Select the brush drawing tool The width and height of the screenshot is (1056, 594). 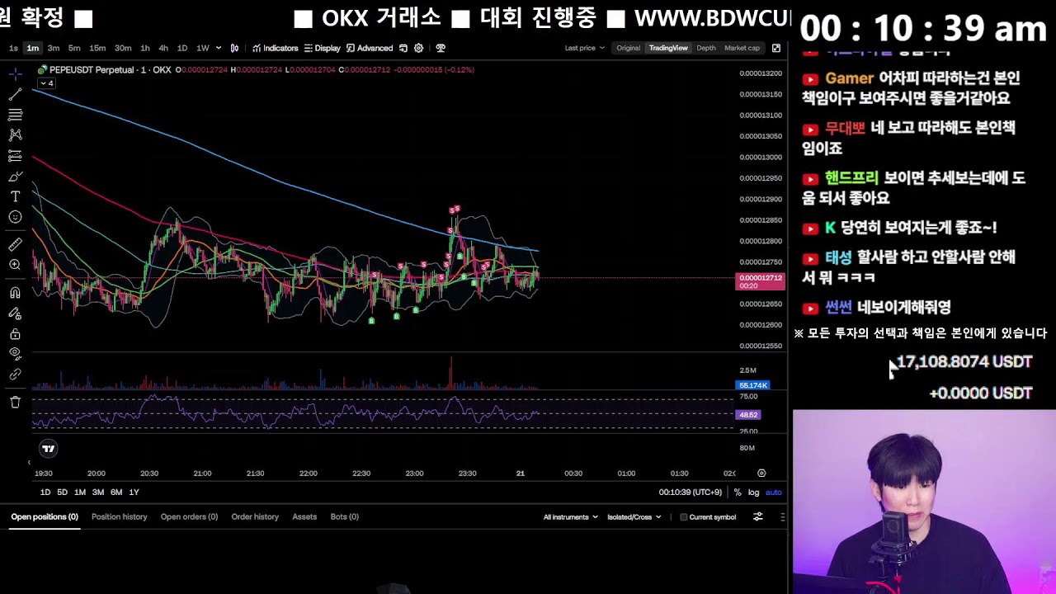click(x=15, y=176)
